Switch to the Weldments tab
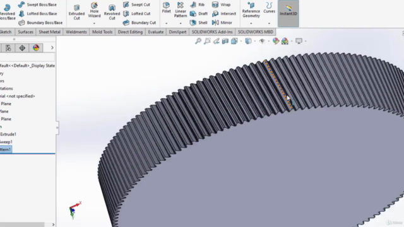404x227 pixels. click(x=76, y=32)
